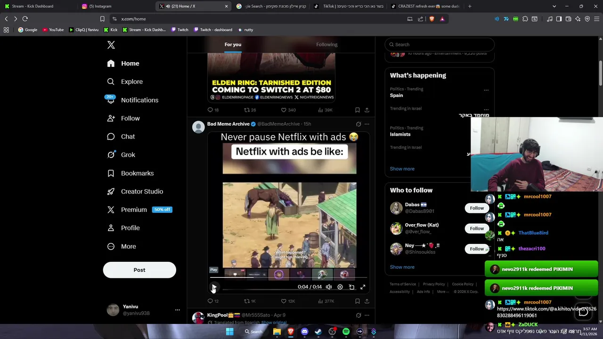Open more options on Bad Meme Archive post

pyautogui.click(x=367, y=124)
